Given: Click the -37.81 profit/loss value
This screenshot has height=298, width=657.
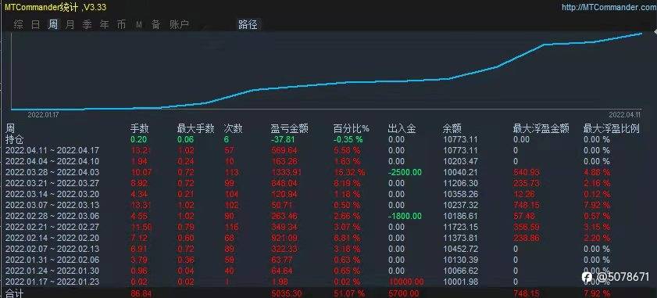Looking at the screenshot, I should tap(283, 139).
